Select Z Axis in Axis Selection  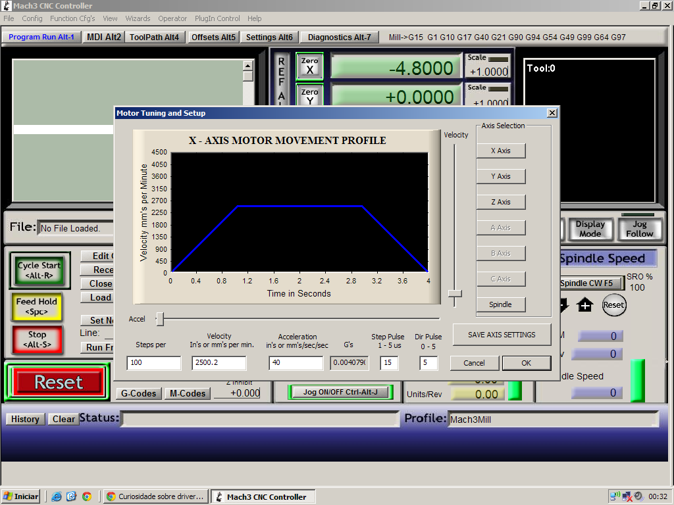click(x=501, y=202)
